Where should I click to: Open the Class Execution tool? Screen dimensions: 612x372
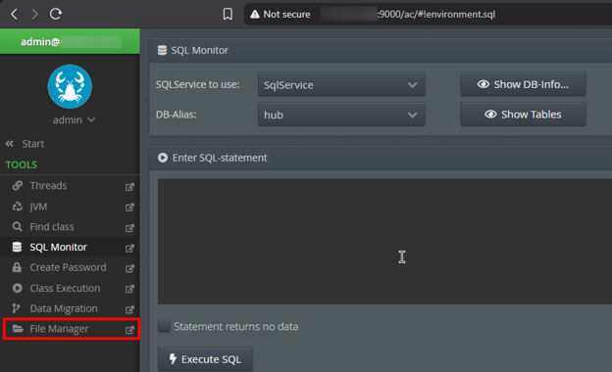tap(65, 288)
